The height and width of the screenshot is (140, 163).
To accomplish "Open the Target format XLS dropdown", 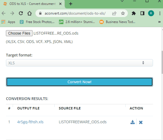I will pos(79,63).
